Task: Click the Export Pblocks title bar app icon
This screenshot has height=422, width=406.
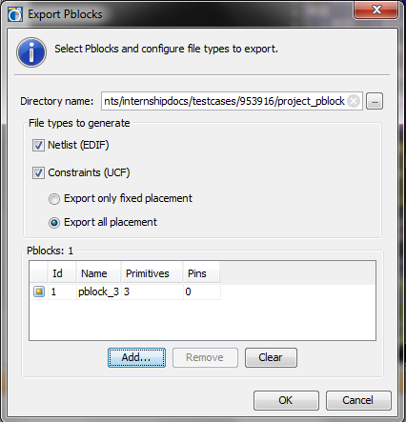Action: [15, 14]
